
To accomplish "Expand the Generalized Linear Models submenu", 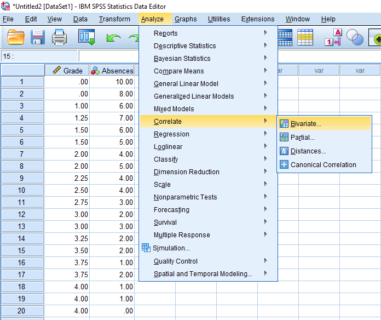I will tap(208, 96).
